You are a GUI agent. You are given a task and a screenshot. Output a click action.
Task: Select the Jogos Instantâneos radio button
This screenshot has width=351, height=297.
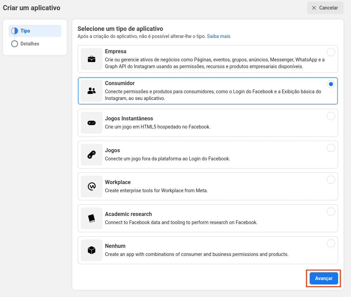[x=331, y=116]
